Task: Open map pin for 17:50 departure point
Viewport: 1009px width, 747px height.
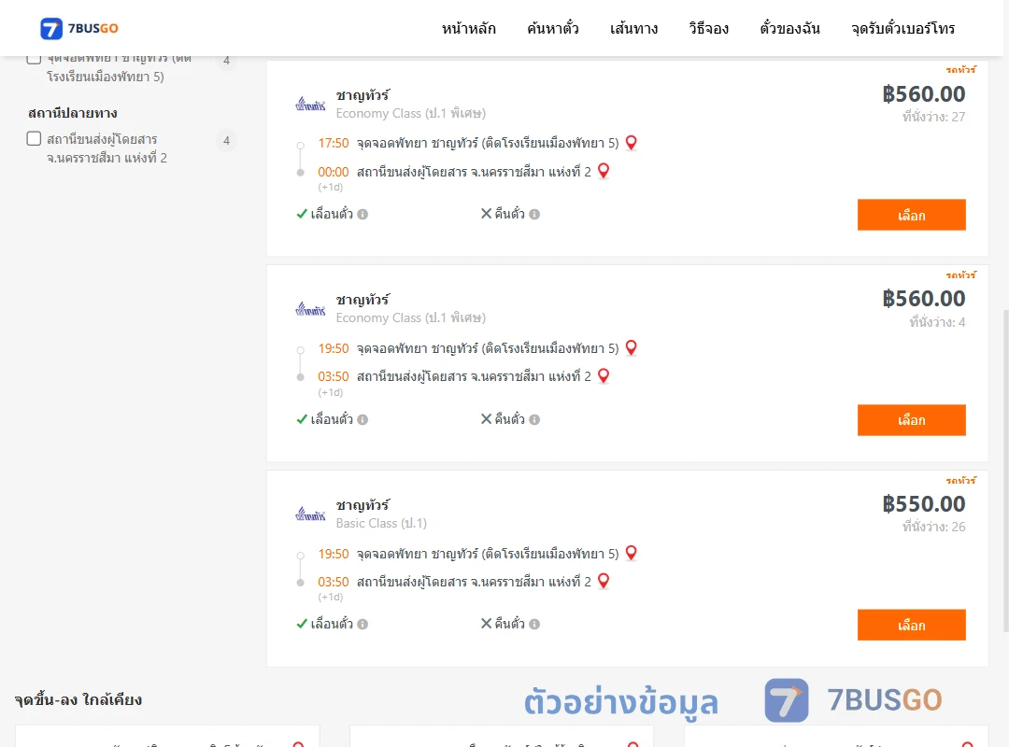Action: click(632, 143)
